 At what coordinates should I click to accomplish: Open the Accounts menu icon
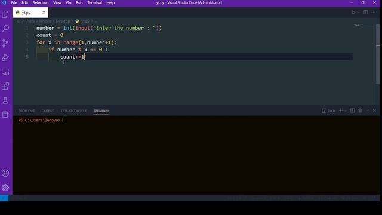pyautogui.click(x=5, y=173)
